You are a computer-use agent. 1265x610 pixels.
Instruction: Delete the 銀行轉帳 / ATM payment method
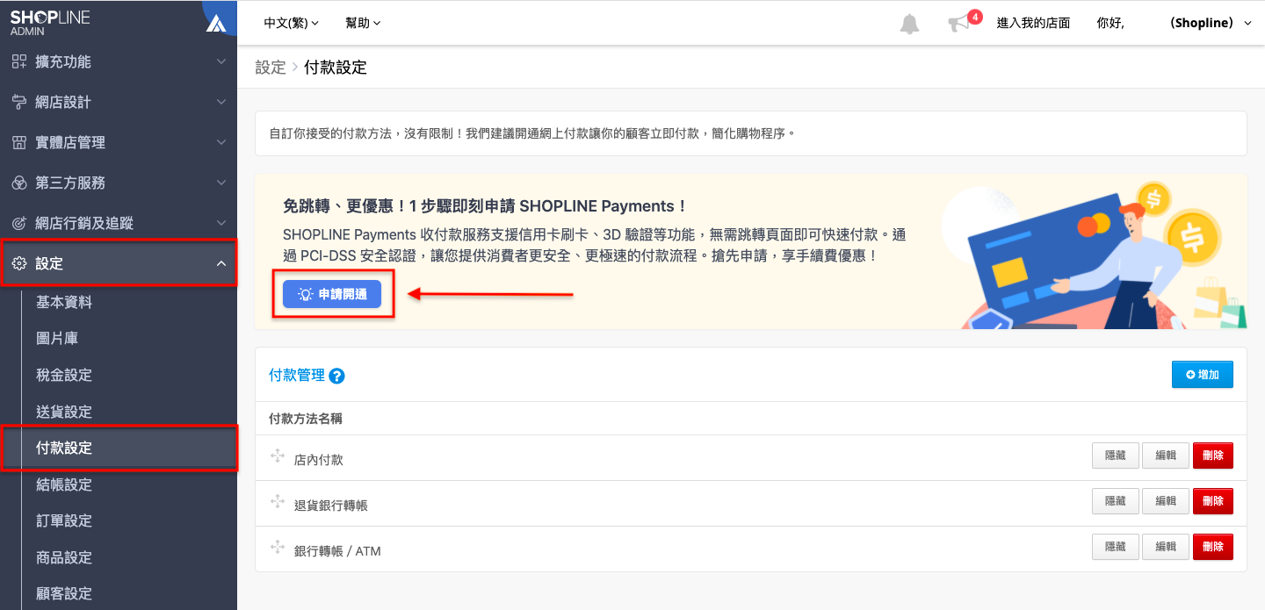1212,547
